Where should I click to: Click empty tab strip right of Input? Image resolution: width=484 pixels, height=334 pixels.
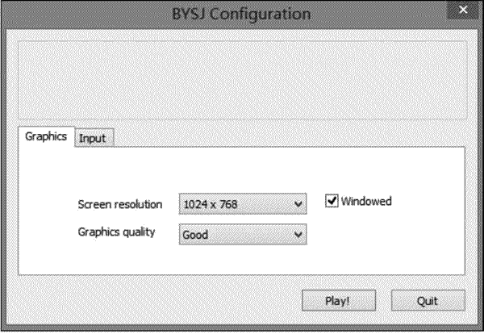[290, 137]
